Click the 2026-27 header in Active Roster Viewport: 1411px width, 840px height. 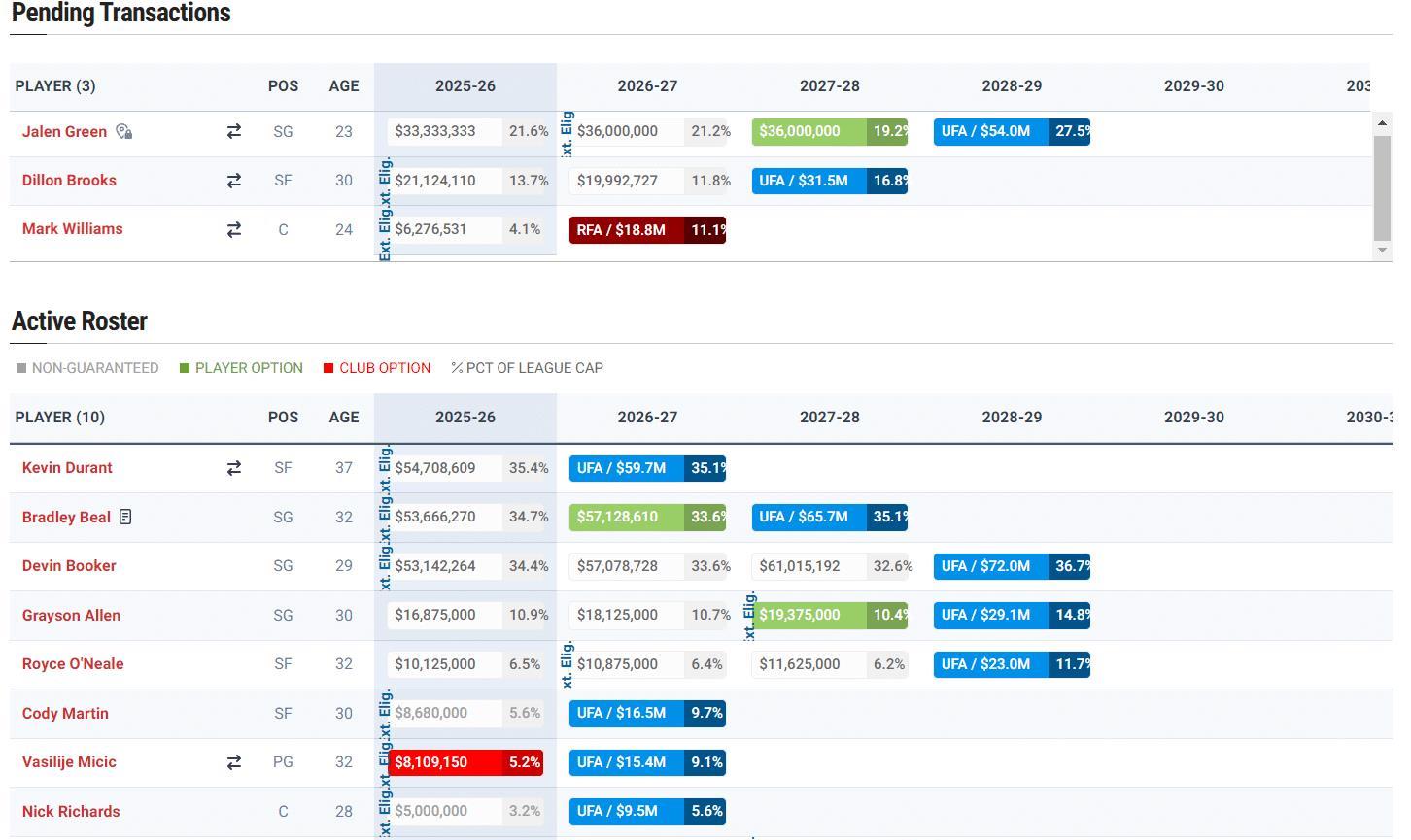(647, 418)
